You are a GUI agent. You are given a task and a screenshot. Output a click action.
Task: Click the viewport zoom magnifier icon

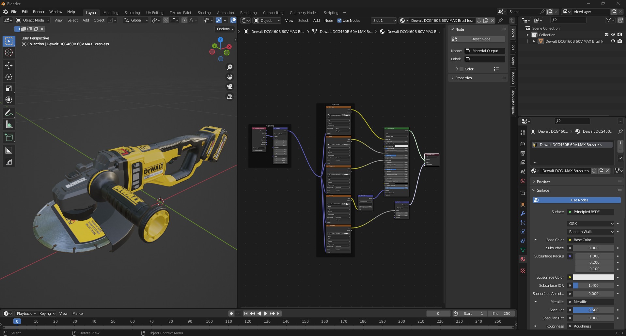[x=230, y=67]
